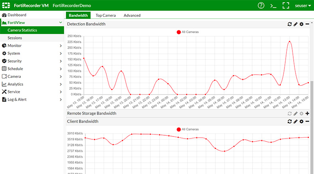Expand the System menu chevron
The image size is (314, 174).
61,53
